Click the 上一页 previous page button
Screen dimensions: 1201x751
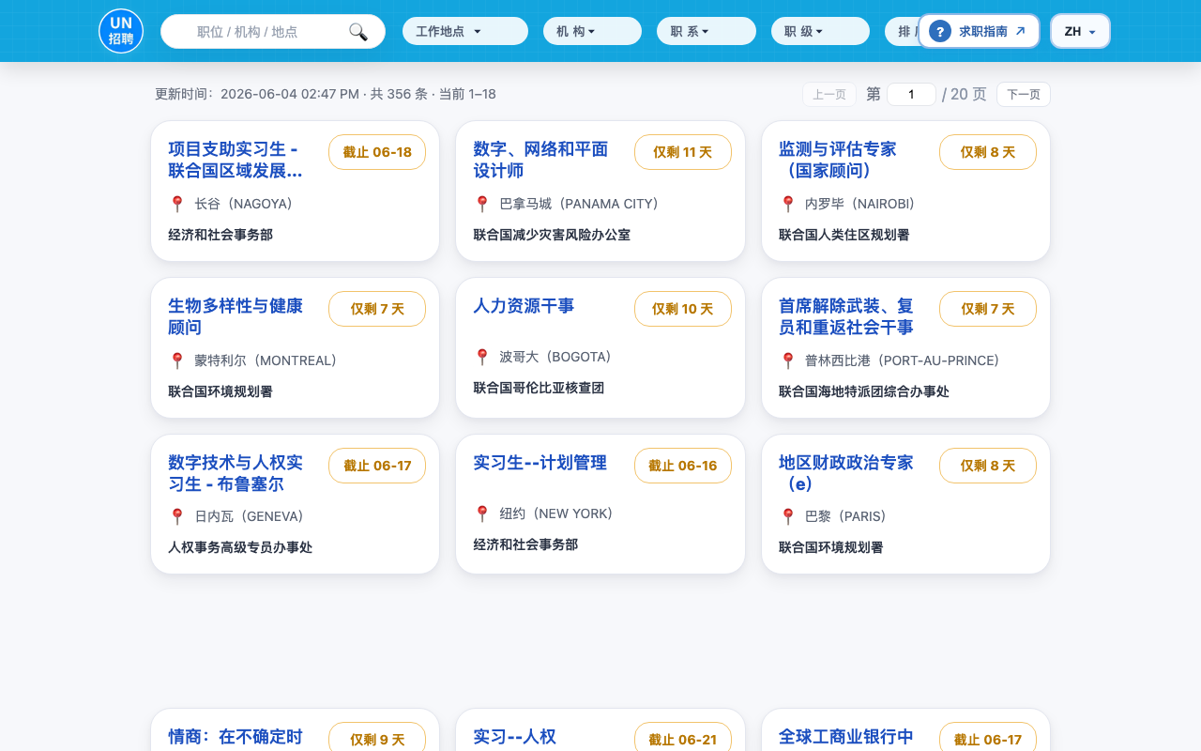tap(829, 94)
